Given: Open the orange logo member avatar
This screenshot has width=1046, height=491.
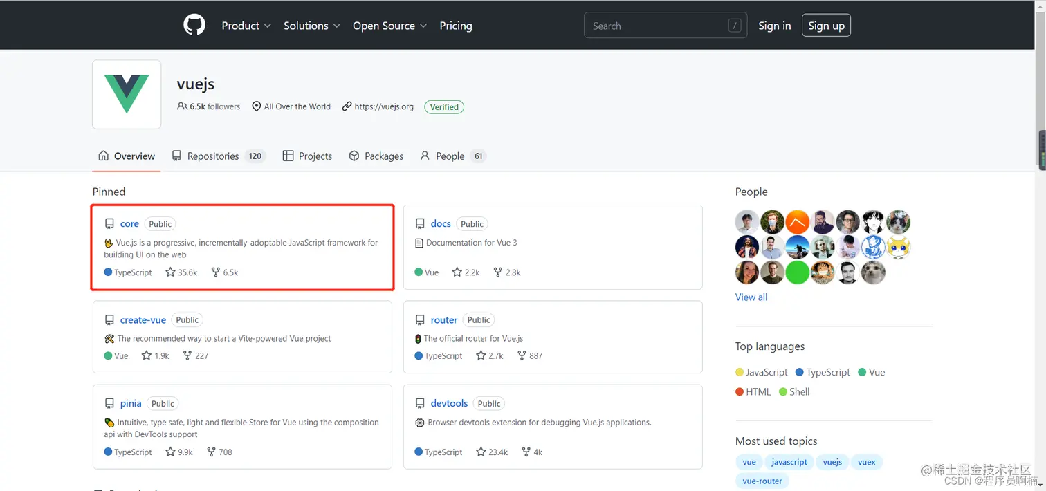Looking at the screenshot, I should (798, 222).
